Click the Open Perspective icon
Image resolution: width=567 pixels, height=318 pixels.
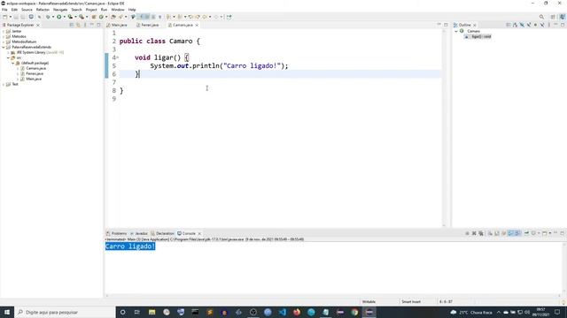coord(553,17)
